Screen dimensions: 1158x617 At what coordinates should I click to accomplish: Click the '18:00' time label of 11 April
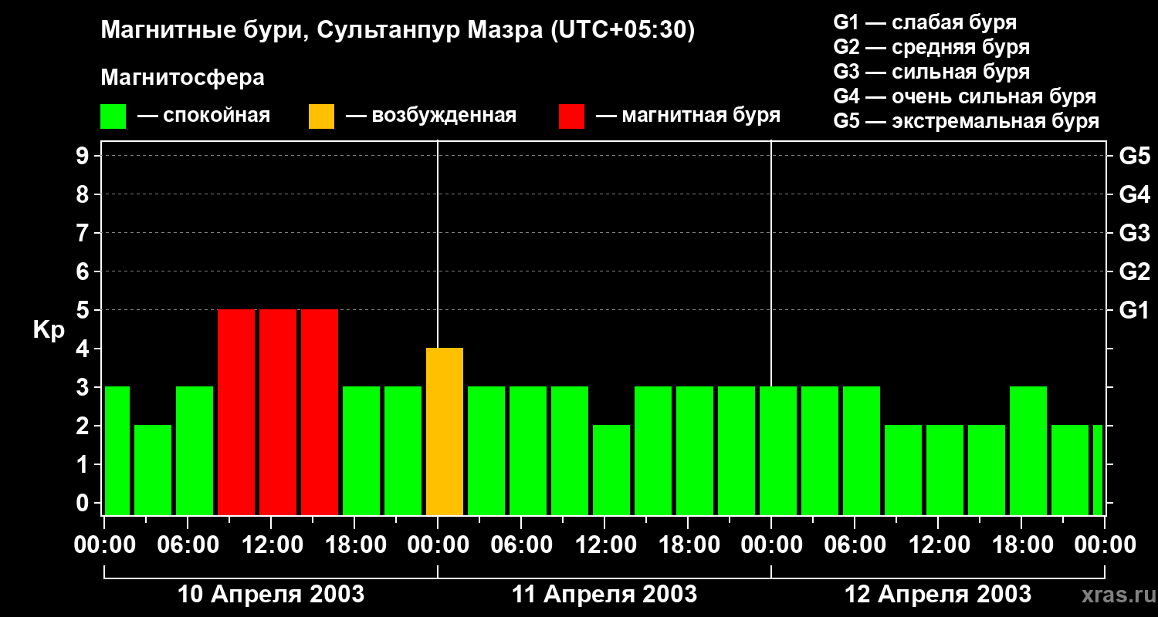[689, 545]
